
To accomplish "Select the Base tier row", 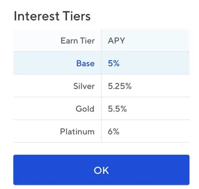I will point(101,63).
